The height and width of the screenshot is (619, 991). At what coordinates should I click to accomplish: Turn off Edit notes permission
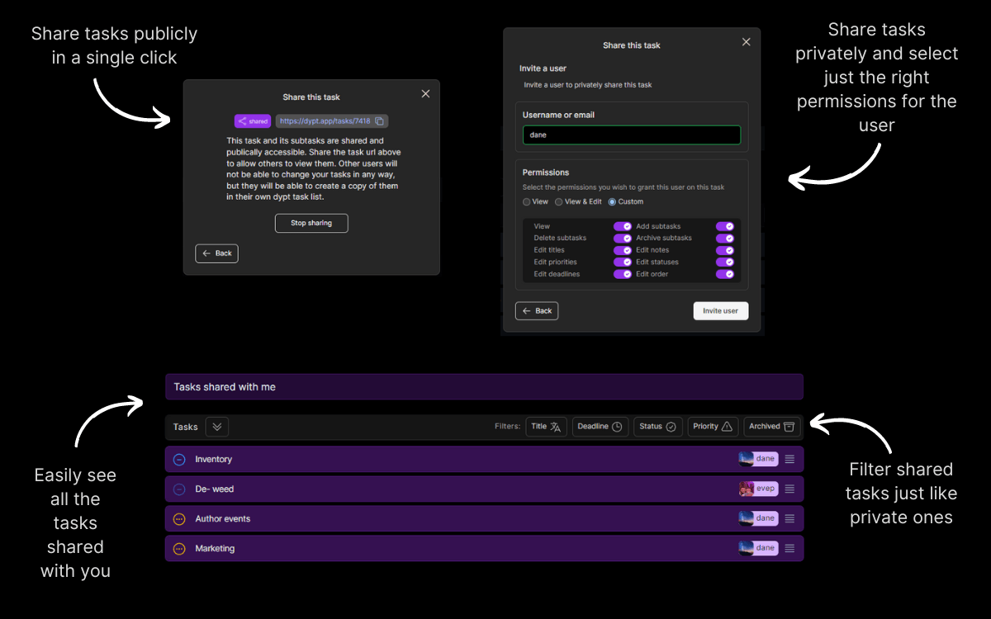[x=725, y=250]
